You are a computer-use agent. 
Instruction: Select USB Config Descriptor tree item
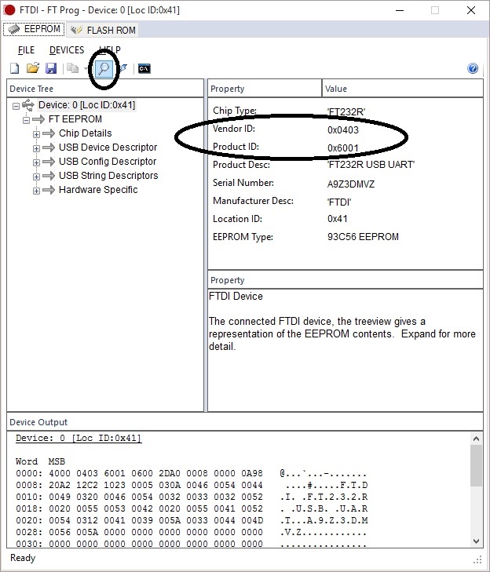coord(108,162)
